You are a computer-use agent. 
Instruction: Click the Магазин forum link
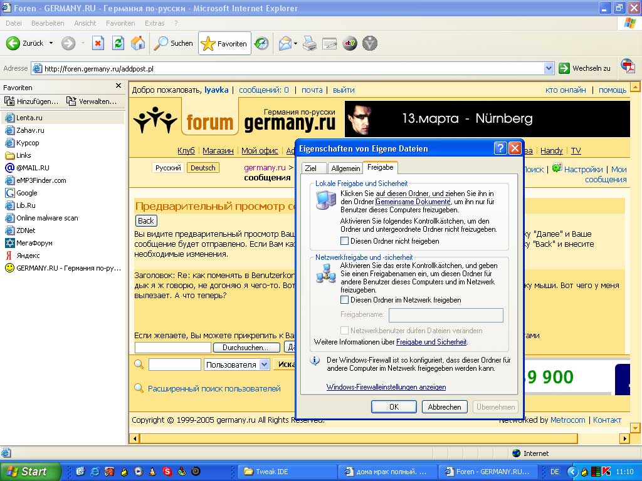tap(218, 151)
